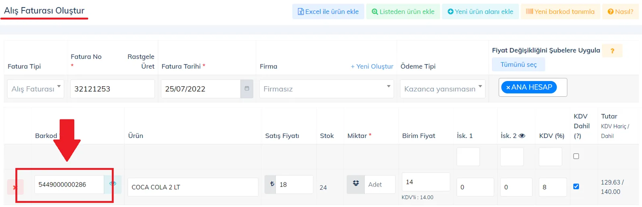Viewport: 642px width, 207px height.
Task: Remove the ANA HESAP tag
Action: [508, 87]
